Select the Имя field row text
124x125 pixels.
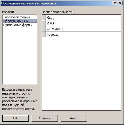tap(50, 23)
